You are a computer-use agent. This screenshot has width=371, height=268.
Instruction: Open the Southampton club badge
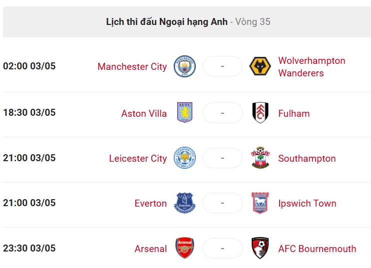tap(260, 158)
